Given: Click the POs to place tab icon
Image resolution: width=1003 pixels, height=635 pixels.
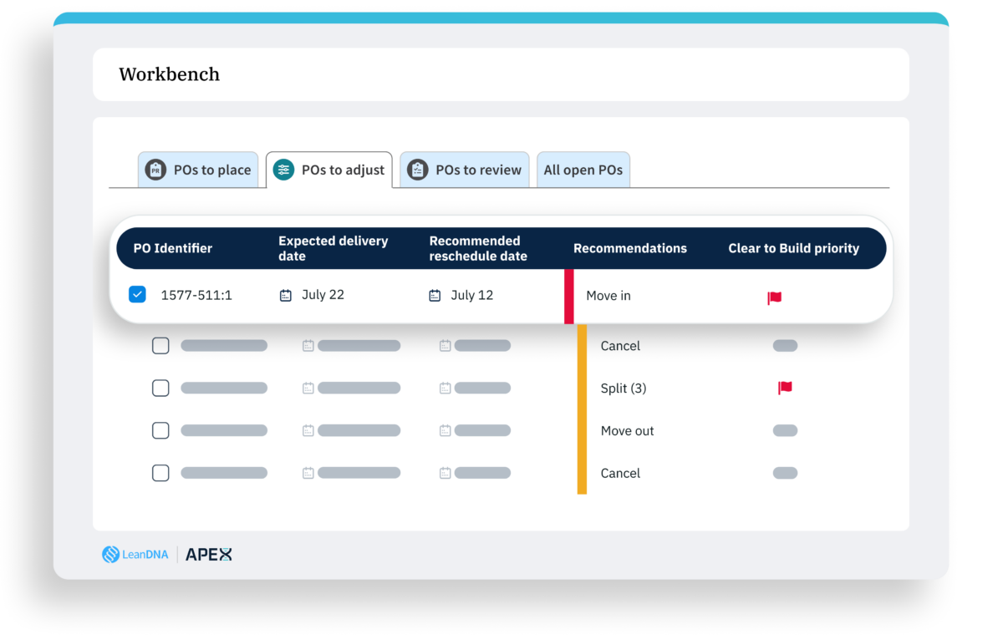Looking at the screenshot, I should (x=155, y=170).
